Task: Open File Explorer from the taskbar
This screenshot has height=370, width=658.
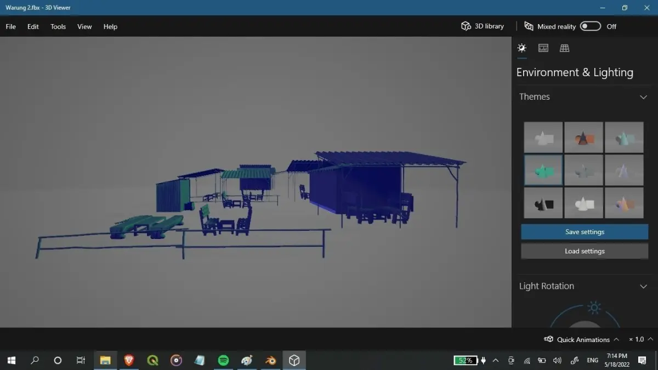Action: (x=105, y=360)
